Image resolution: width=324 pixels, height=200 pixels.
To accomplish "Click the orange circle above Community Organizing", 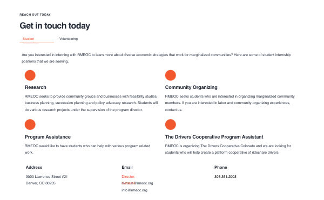I will (171, 75).
